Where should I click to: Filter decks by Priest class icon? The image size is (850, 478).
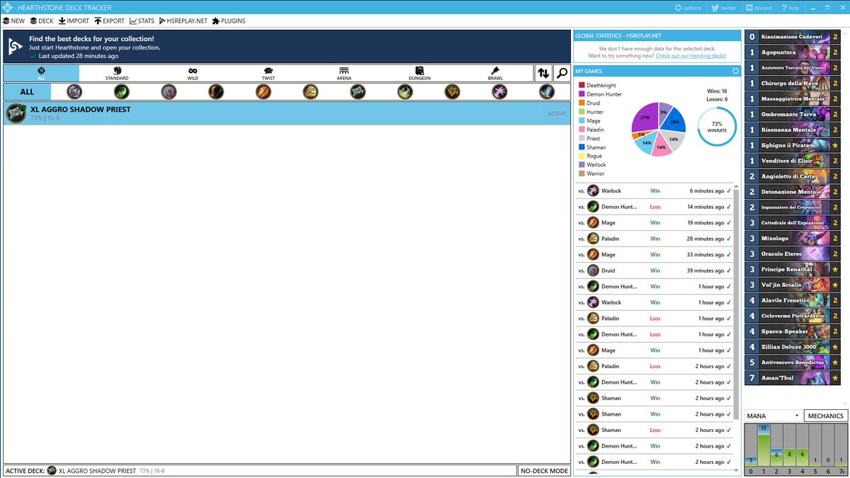point(357,91)
